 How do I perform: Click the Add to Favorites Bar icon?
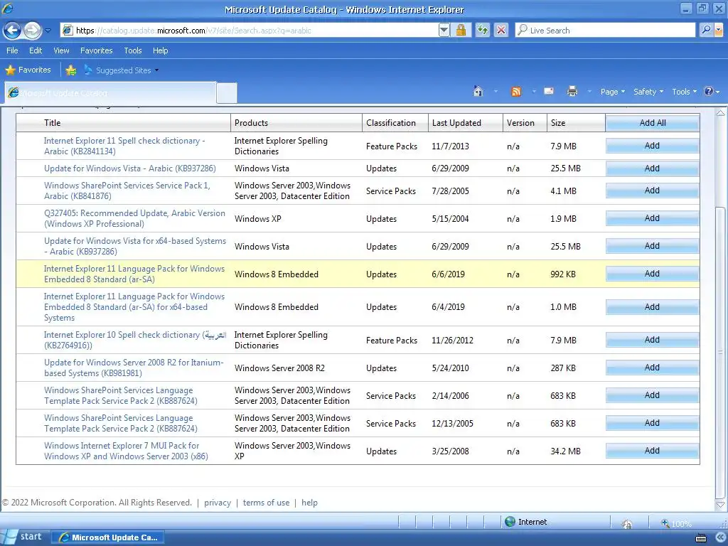71,70
